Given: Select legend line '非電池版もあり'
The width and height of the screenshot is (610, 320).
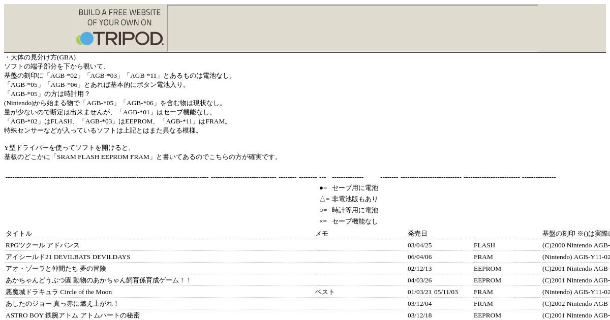Looking at the screenshot, I should pos(355,199).
